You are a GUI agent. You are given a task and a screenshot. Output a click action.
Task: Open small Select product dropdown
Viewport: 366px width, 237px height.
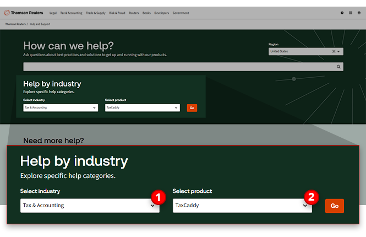[143, 107]
